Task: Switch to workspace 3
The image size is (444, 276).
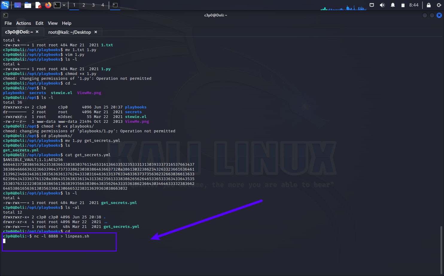Action: (93, 5)
